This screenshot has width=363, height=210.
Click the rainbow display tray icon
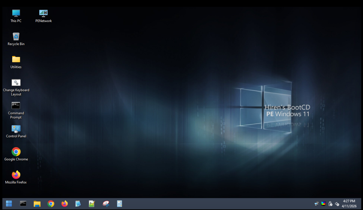(323, 204)
